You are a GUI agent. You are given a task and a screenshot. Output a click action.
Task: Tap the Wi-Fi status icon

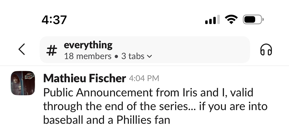(x=231, y=20)
